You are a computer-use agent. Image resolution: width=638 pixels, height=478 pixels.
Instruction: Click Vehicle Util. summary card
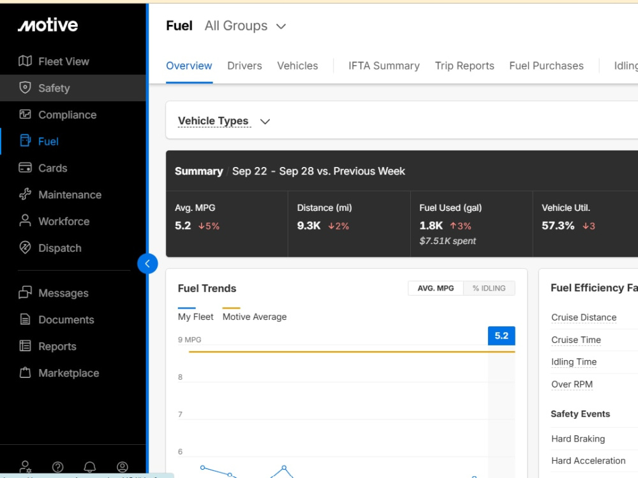point(586,224)
